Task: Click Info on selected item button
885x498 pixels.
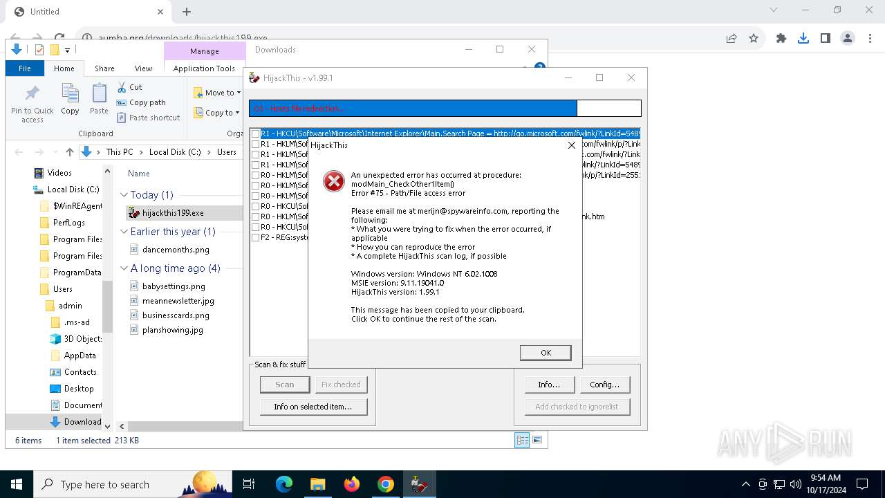Action: tap(313, 407)
